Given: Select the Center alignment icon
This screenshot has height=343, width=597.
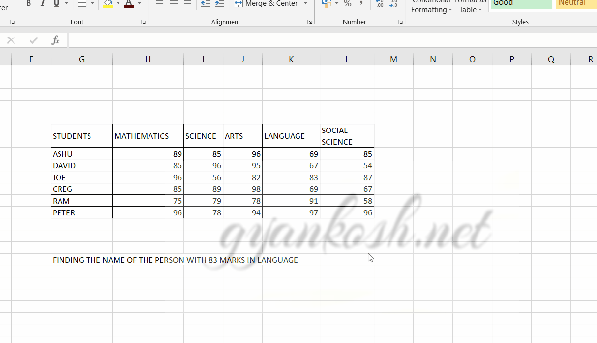Looking at the screenshot, I should pyautogui.click(x=173, y=4).
